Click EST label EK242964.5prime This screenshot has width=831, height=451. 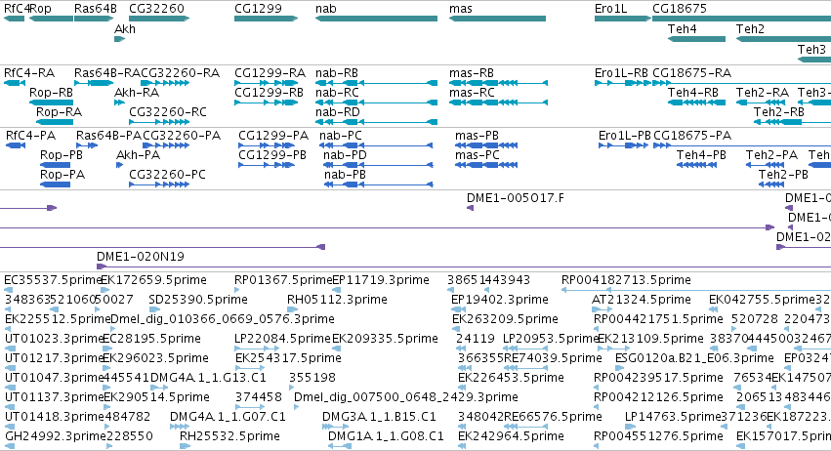click(x=511, y=436)
